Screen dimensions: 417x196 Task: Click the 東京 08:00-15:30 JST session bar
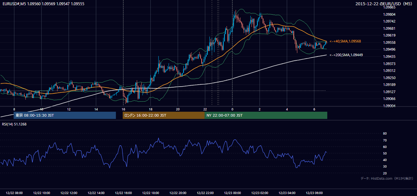(65, 115)
